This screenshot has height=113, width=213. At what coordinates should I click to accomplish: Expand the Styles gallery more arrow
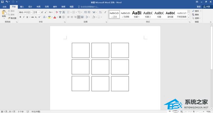click(189, 18)
